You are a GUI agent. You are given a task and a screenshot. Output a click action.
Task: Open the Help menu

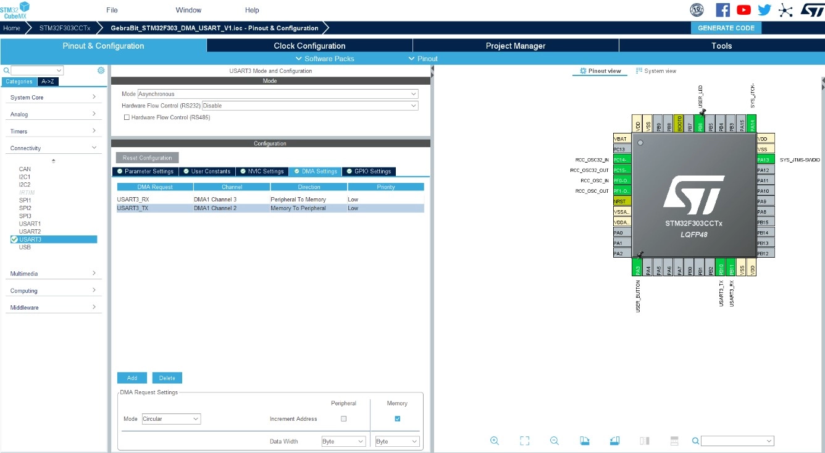[x=252, y=10]
